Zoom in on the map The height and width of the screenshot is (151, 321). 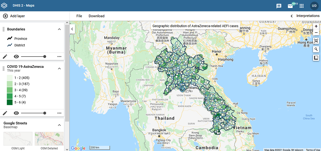point(316,26)
